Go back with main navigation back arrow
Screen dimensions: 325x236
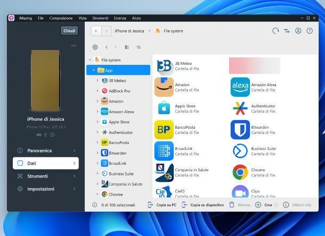point(96,31)
